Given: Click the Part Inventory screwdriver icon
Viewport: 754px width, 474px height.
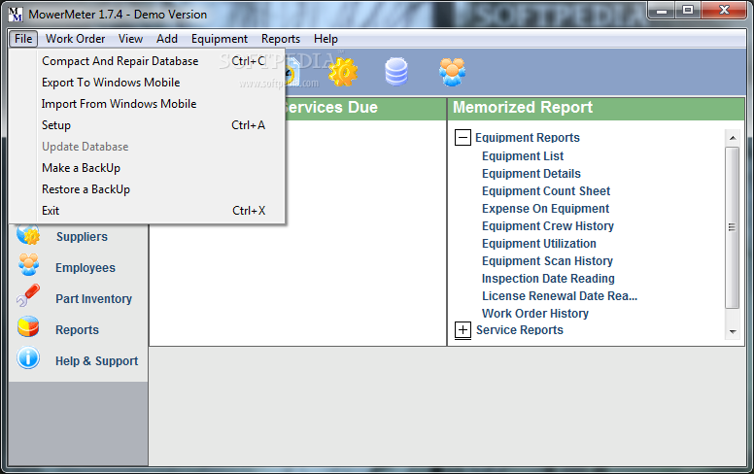Looking at the screenshot, I should [x=28, y=295].
